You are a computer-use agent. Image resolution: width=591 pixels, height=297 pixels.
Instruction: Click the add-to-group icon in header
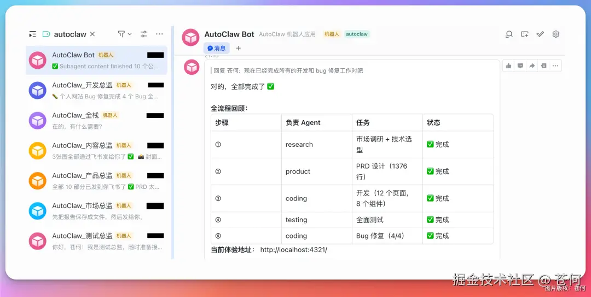525,34
